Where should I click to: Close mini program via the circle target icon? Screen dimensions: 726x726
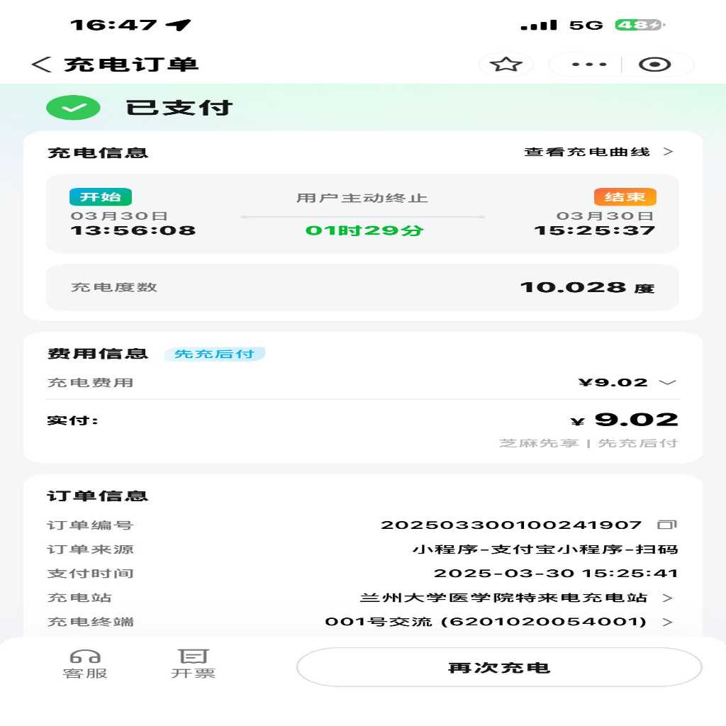point(654,65)
